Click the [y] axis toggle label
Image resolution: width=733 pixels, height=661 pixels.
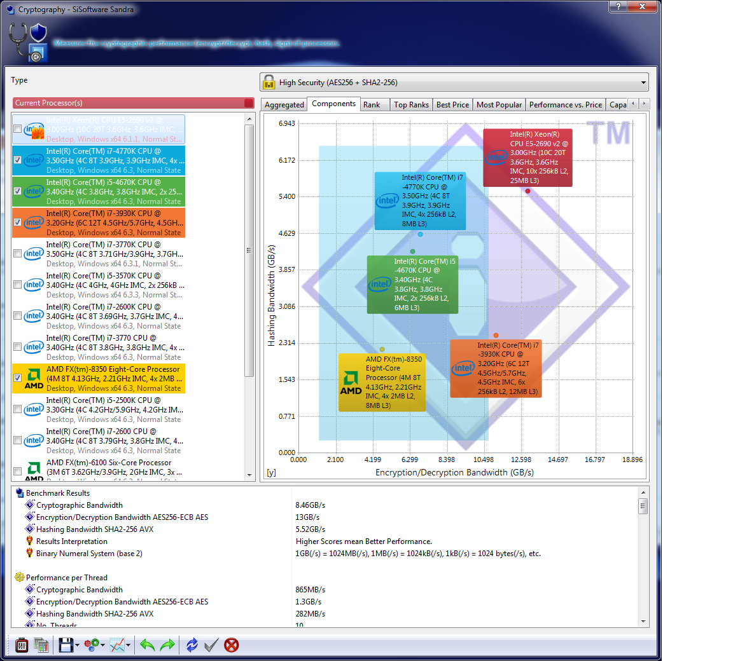[271, 472]
